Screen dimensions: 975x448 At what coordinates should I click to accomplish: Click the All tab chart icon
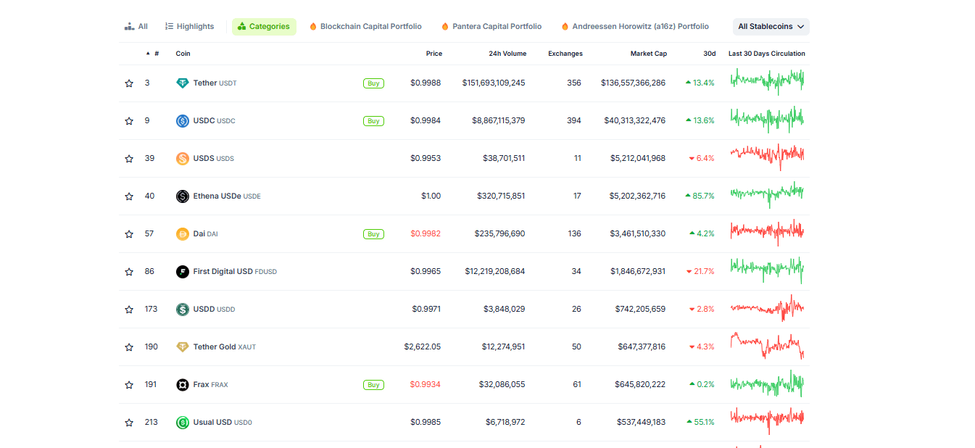130,27
